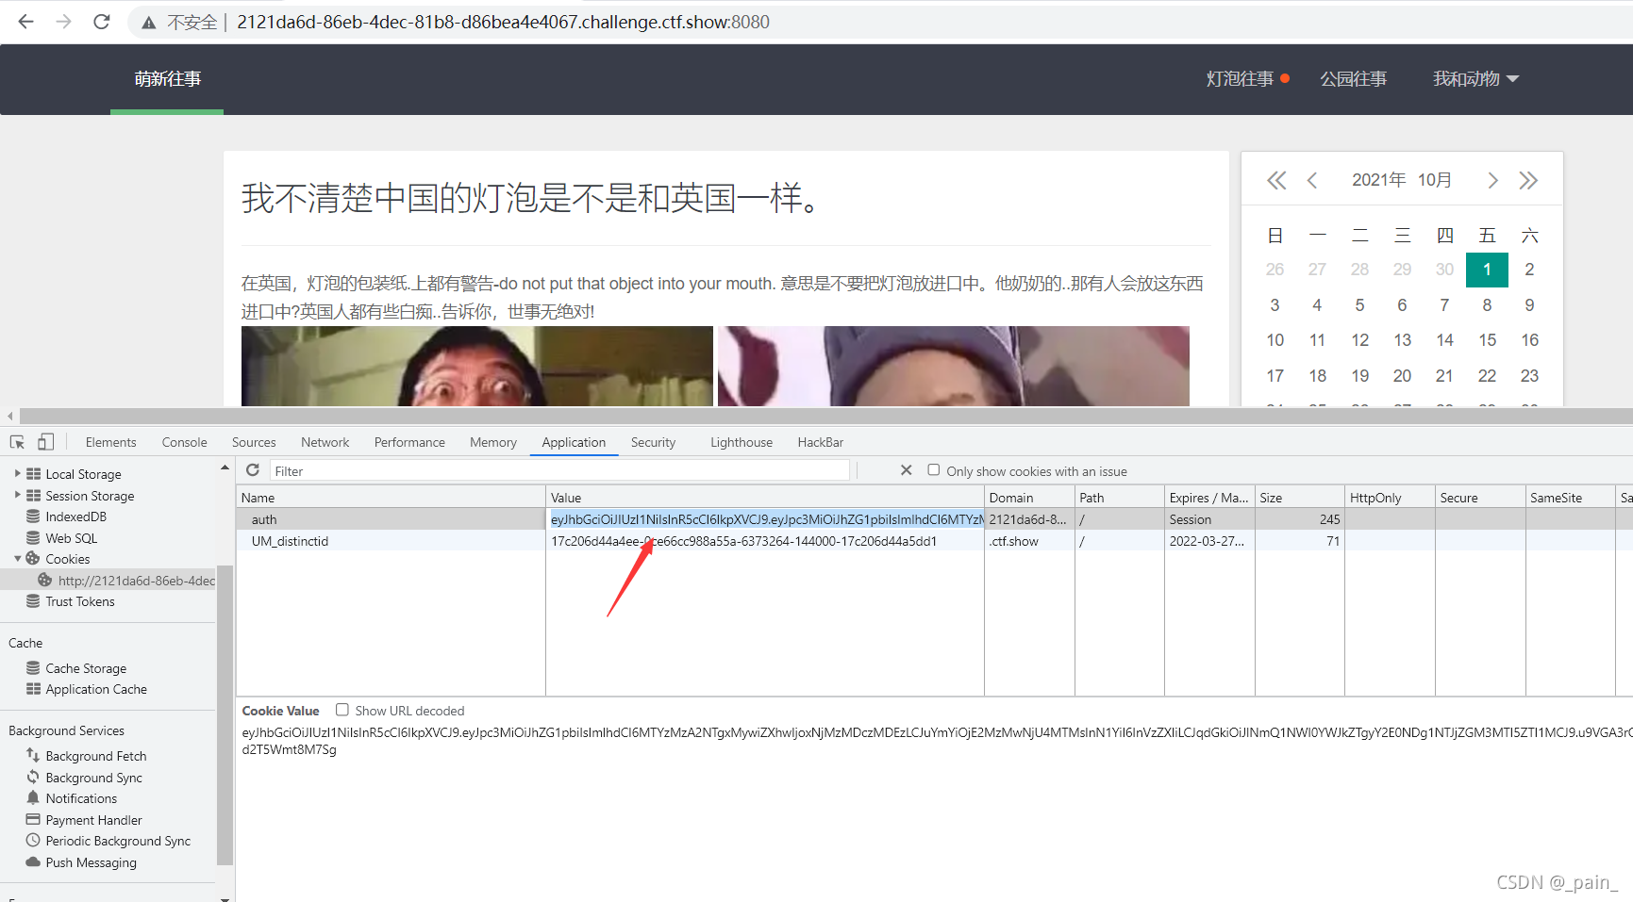Click the browser back arrow
1633x902 pixels.
click(25, 21)
